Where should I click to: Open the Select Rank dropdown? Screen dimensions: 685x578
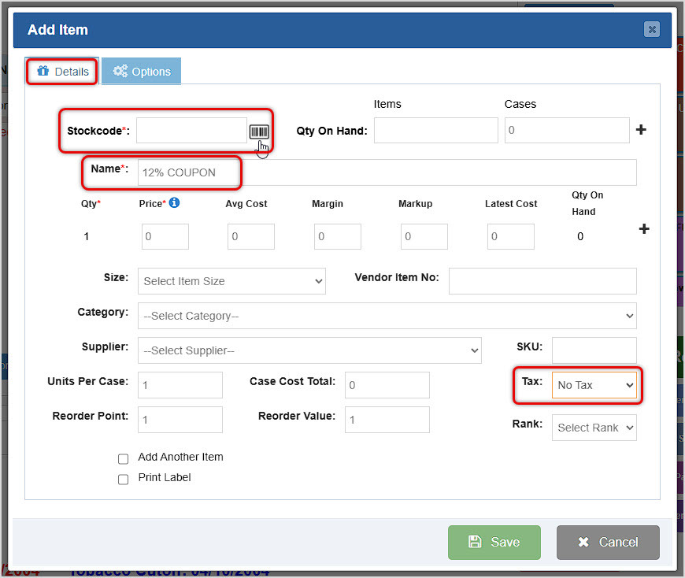(x=594, y=427)
